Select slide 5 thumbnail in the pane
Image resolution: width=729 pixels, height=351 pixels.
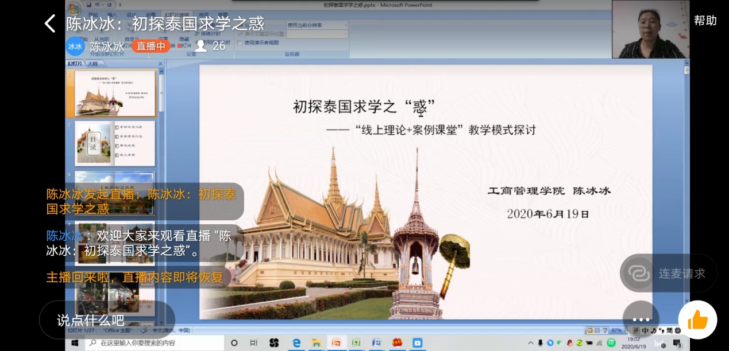click(x=115, y=294)
